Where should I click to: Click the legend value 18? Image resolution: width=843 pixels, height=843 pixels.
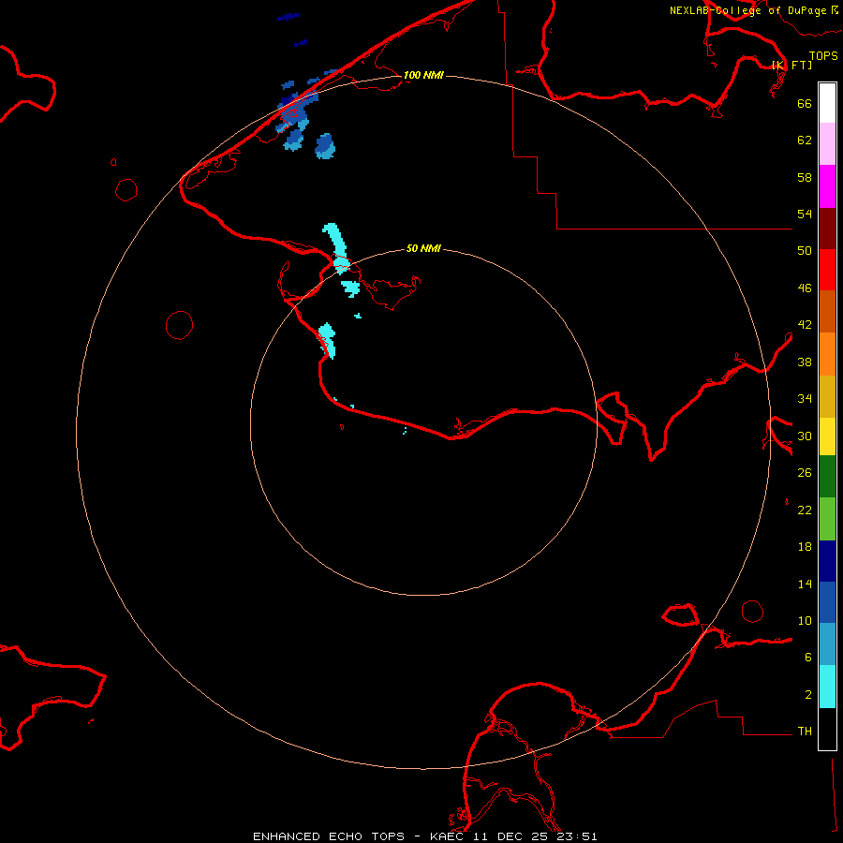[805, 547]
